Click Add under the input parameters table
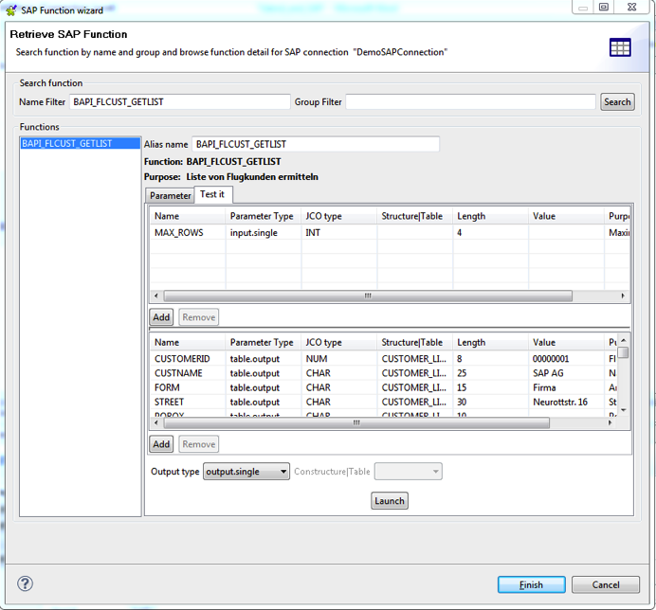This screenshot has width=656, height=610. coord(161,317)
